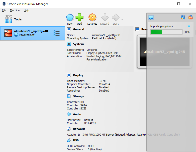This screenshot has height=152, width=196.
Task: Click the Recording 'Disabled' value
Action: coord(104,91)
